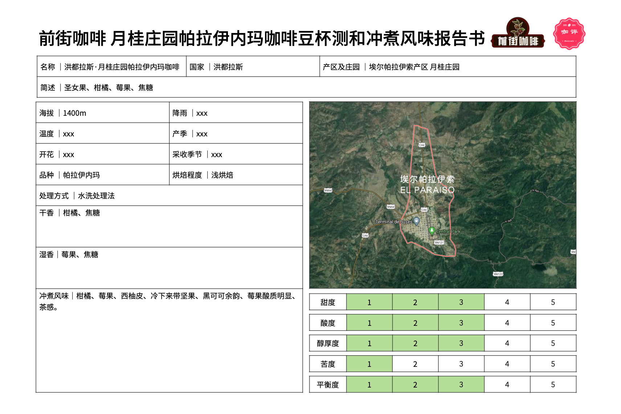Screen dimensions: 621x414
Task: Click the green 醇厚度 rating 3 cell
Action: pos(461,343)
